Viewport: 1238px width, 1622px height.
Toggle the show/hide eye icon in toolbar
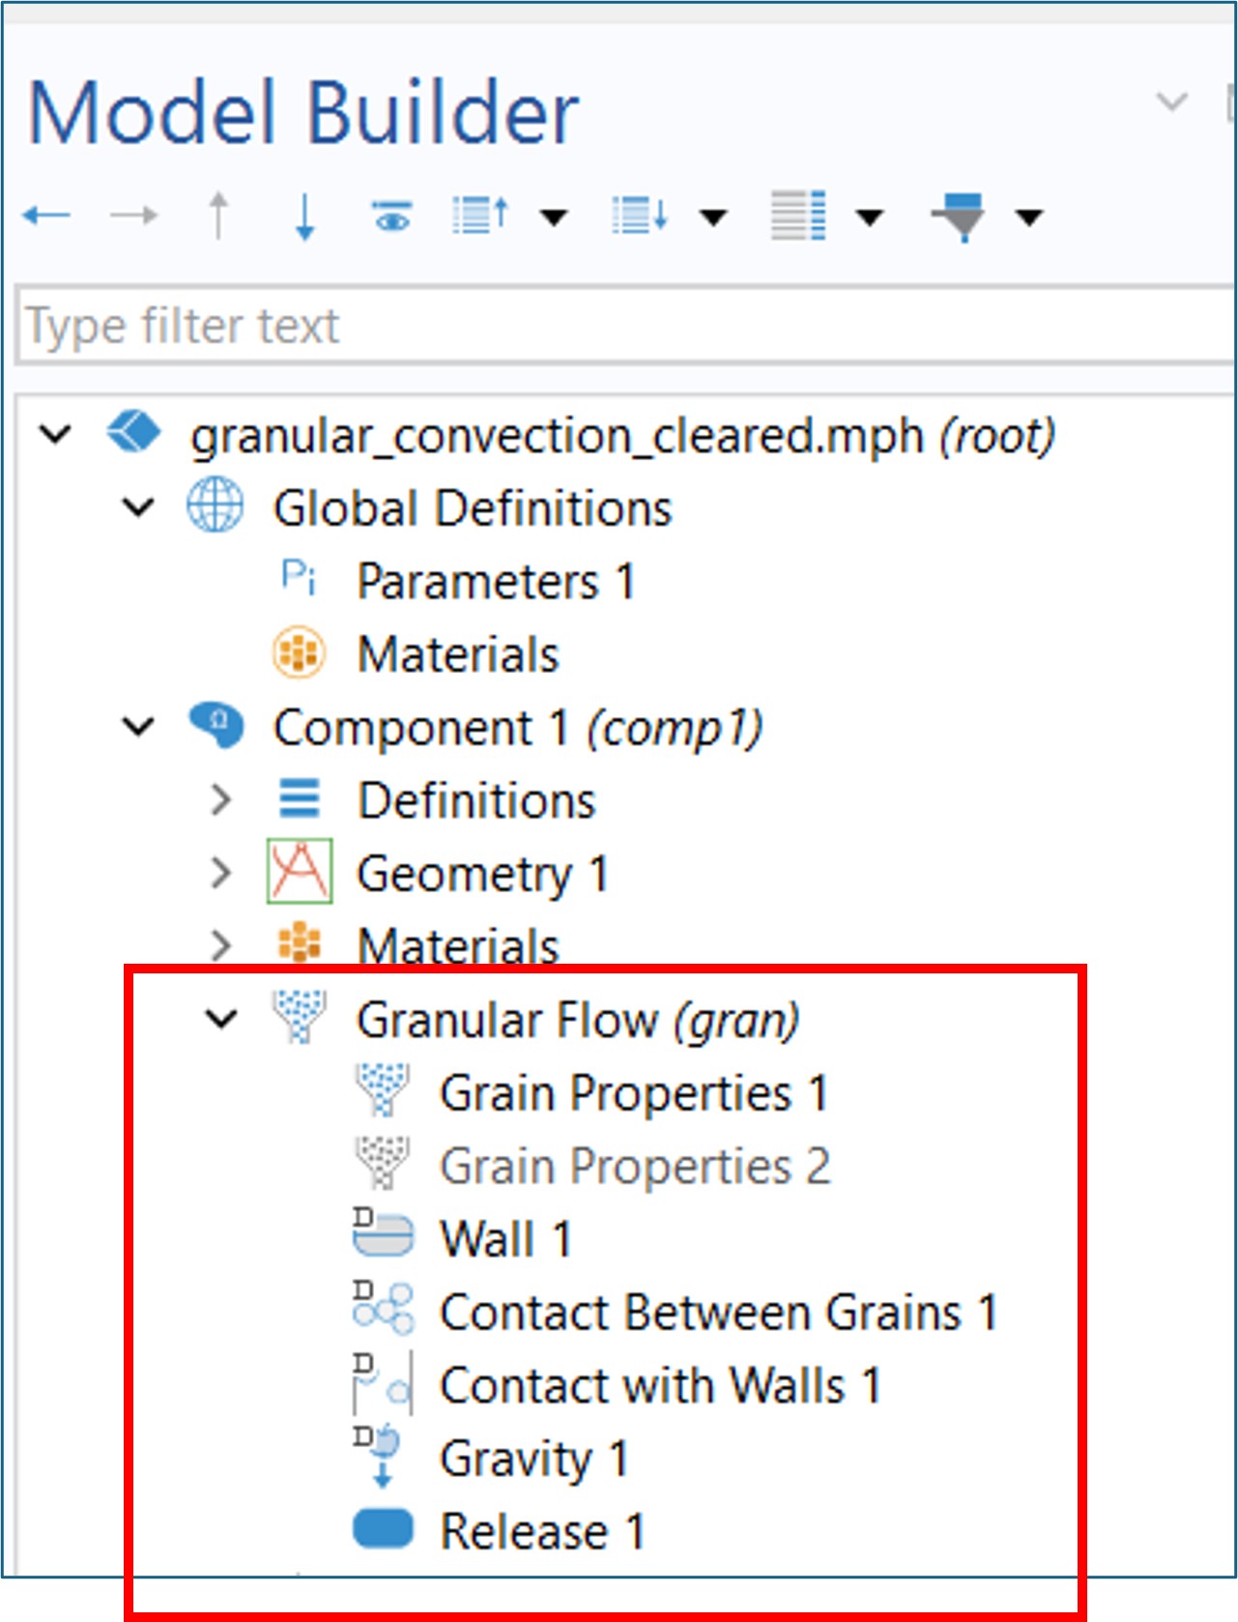tap(392, 217)
